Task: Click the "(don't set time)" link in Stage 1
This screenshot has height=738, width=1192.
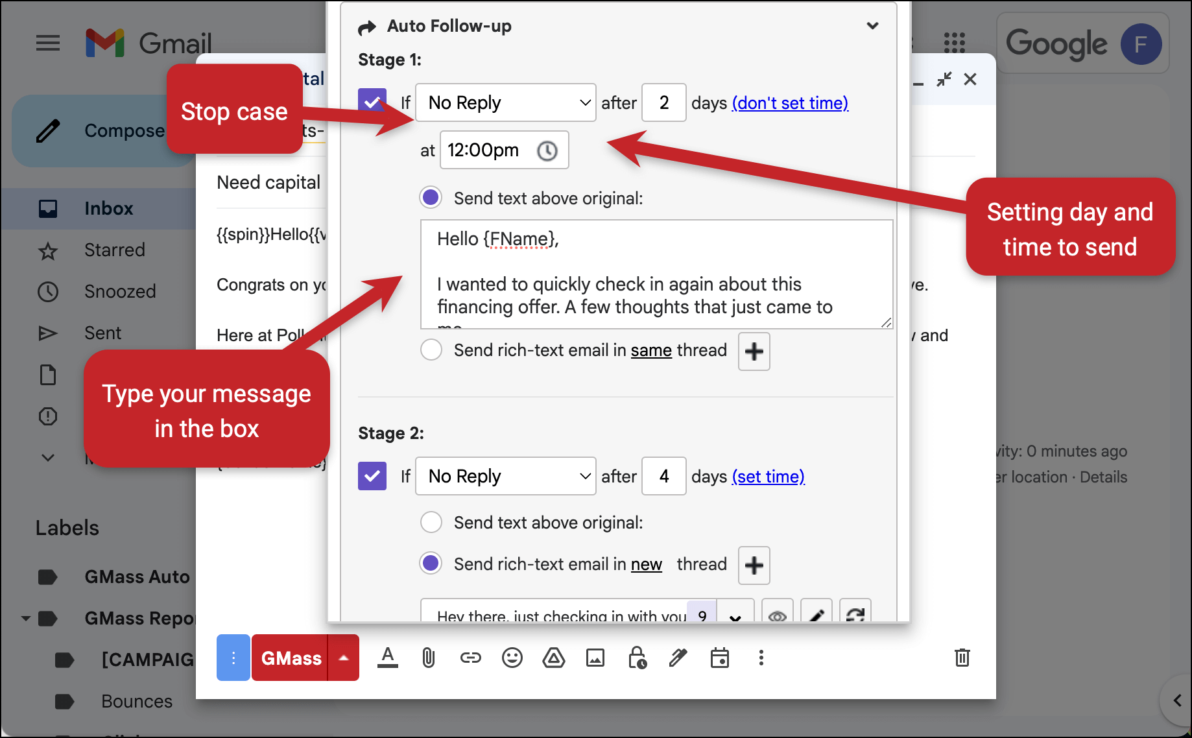Action: (790, 102)
